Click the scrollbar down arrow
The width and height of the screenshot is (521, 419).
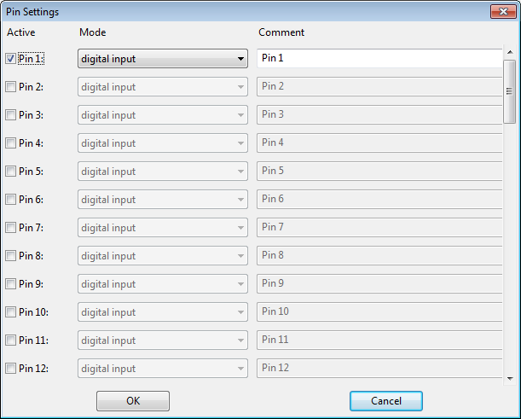click(x=510, y=378)
